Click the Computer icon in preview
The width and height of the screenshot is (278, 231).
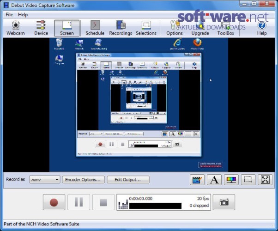click(x=59, y=60)
